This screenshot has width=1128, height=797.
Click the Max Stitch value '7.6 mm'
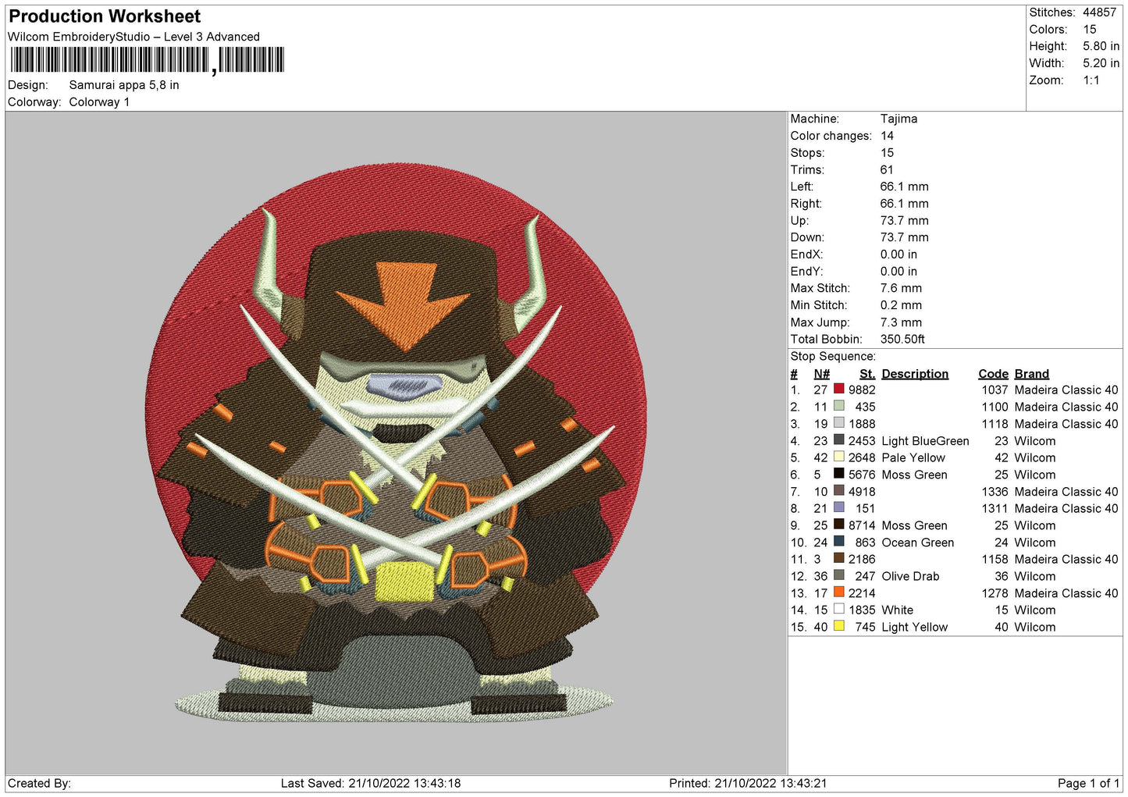point(901,289)
